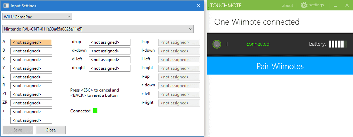Click the Close button in Input Settings
353x137 pixels.
coord(51,130)
